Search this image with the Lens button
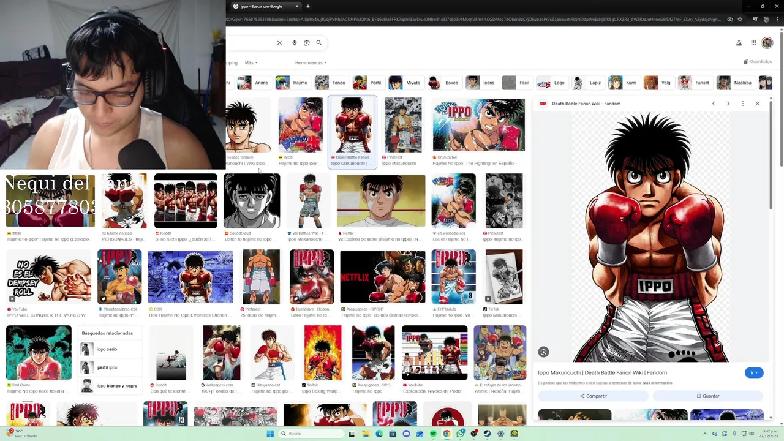Viewport: 784px width, 441px height. click(543, 352)
